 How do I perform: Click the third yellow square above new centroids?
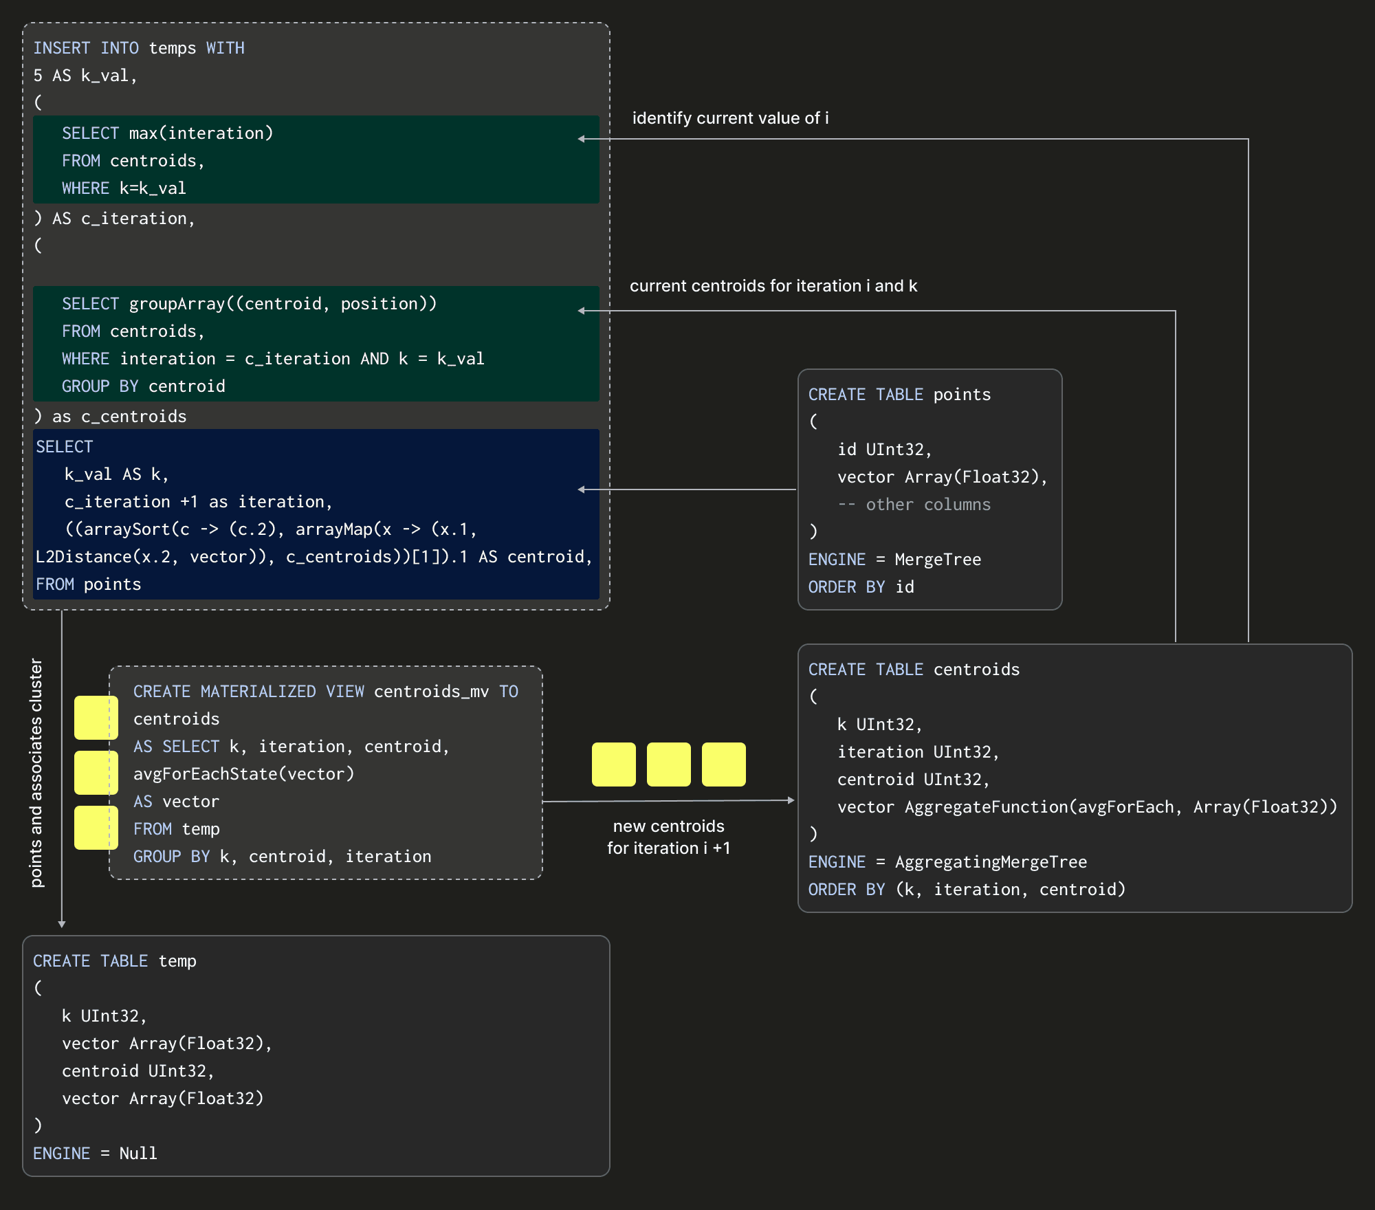point(723,764)
